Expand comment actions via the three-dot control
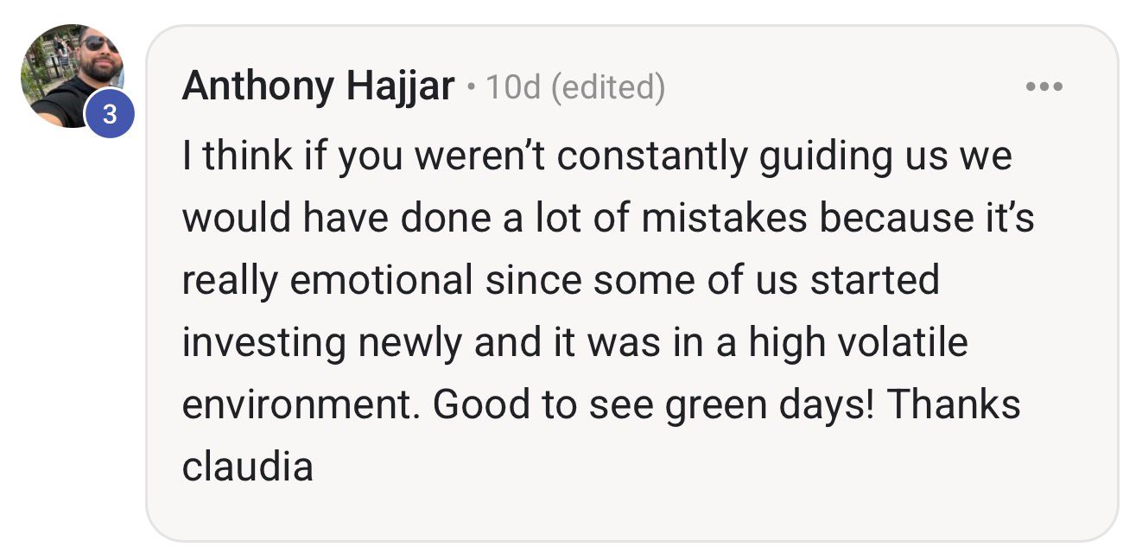 pos(1046,85)
